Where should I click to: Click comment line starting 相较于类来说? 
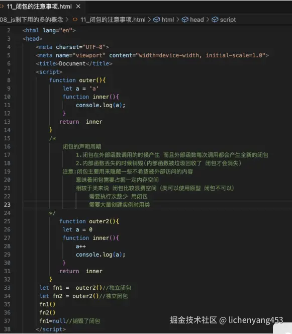click(x=155, y=188)
